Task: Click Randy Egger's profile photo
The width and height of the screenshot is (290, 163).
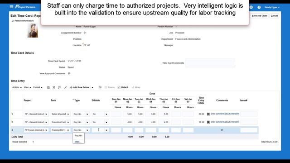Action: click(x=33, y=30)
